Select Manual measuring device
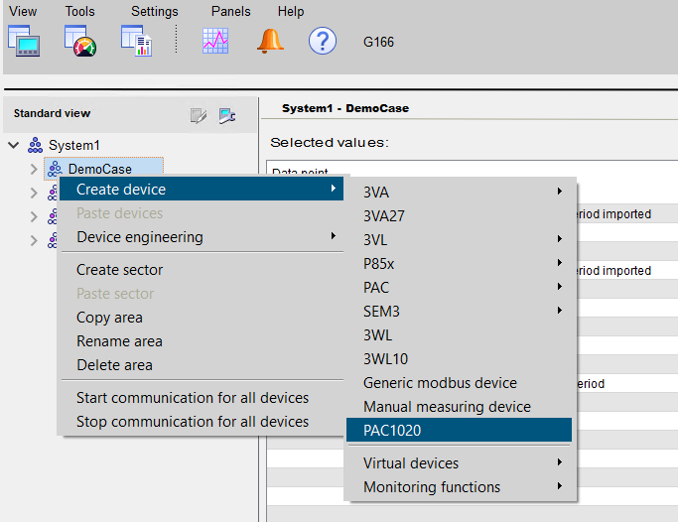 (460, 406)
